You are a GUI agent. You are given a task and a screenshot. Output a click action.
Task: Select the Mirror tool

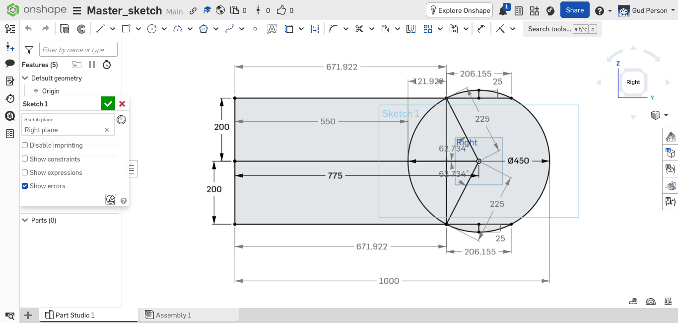click(x=410, y=29)
